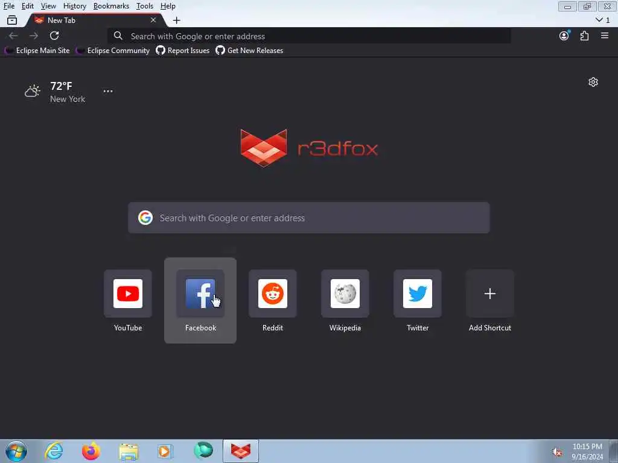Click the muted volume tray icon
Screen dimensions: 618x463
pyautogui.click(x=557, y=452)
